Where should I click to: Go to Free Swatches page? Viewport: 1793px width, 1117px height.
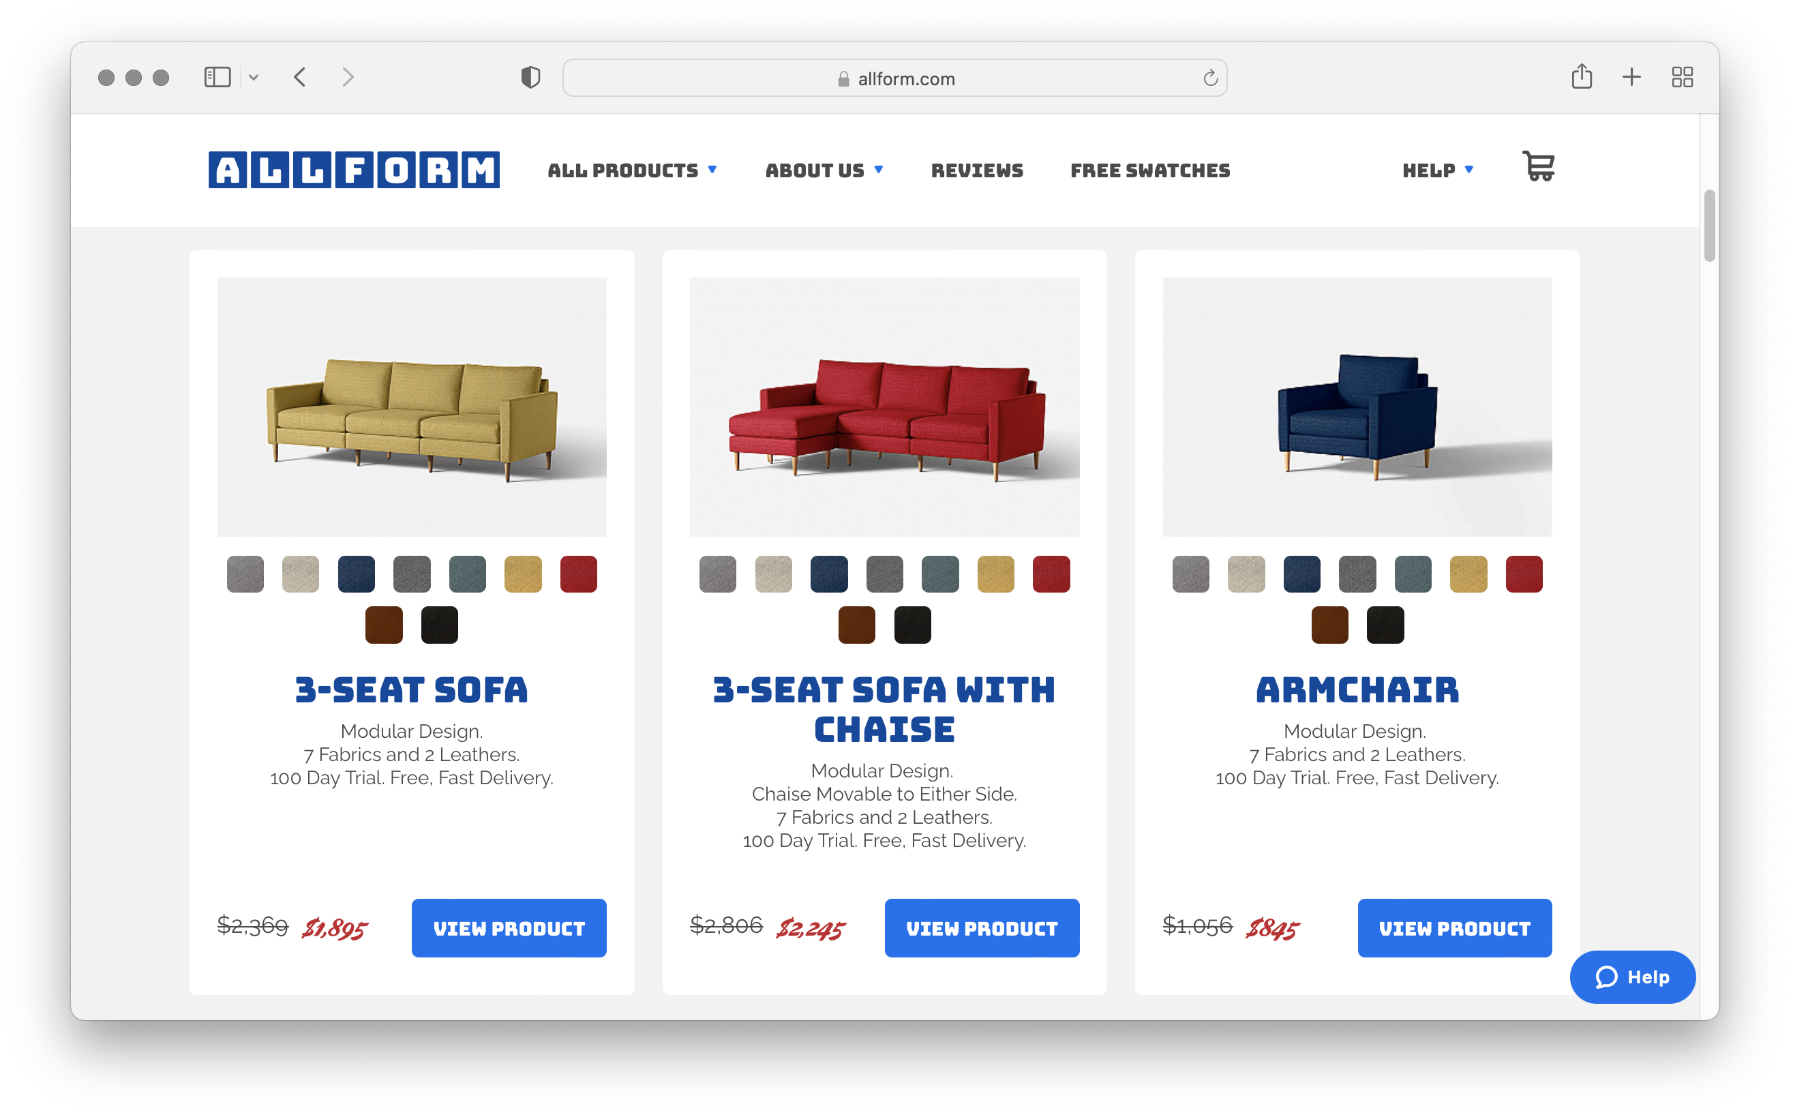tap(1150, 170)
